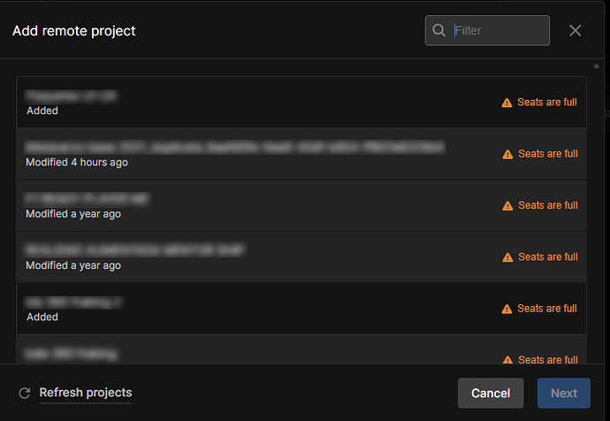Image resolution: width=610 pixels, height=421 pixels.
Task: Click warning icon on upper "Modified a year ago" row
Action: 507,205
